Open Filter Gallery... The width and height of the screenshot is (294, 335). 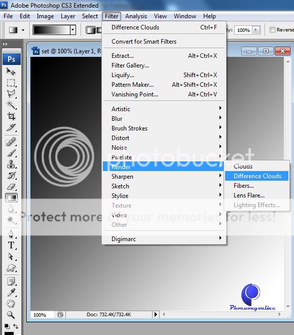click(164, 65)
